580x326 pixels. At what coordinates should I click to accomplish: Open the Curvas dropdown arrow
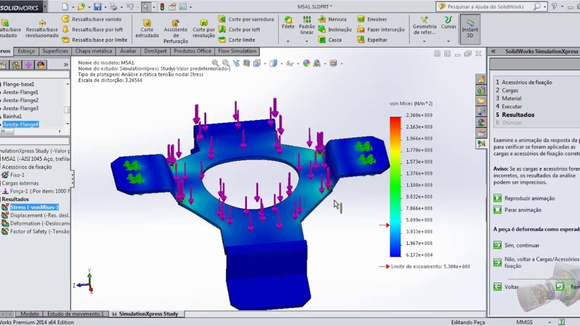coord(449,41)
